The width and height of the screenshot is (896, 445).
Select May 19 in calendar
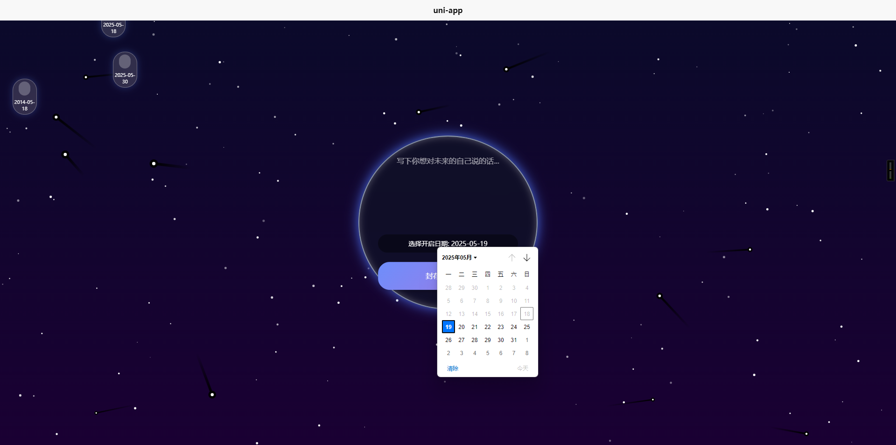point(448,327)
